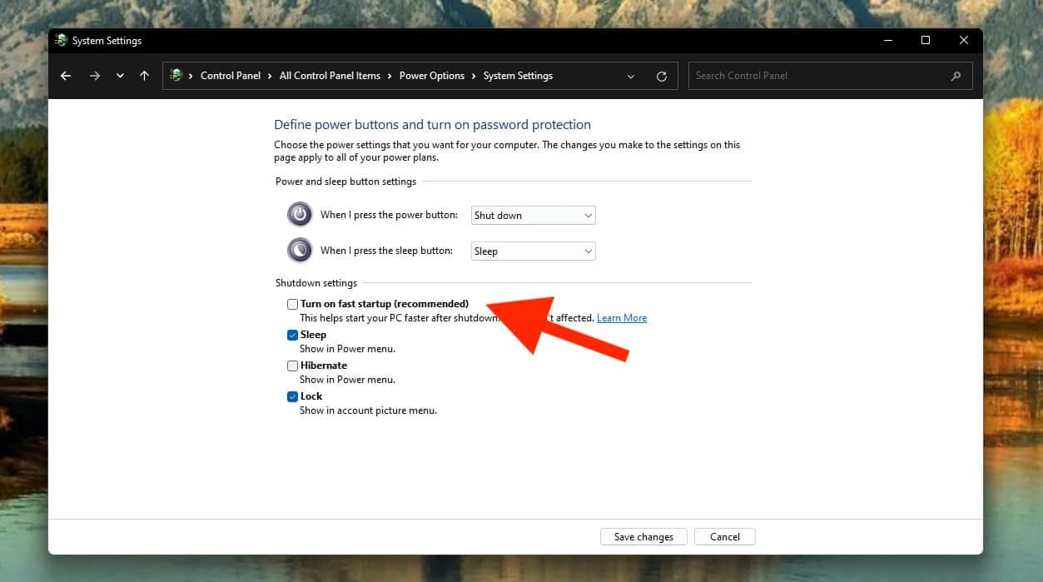Click the search magnifier icon

(x=955, y=75)
